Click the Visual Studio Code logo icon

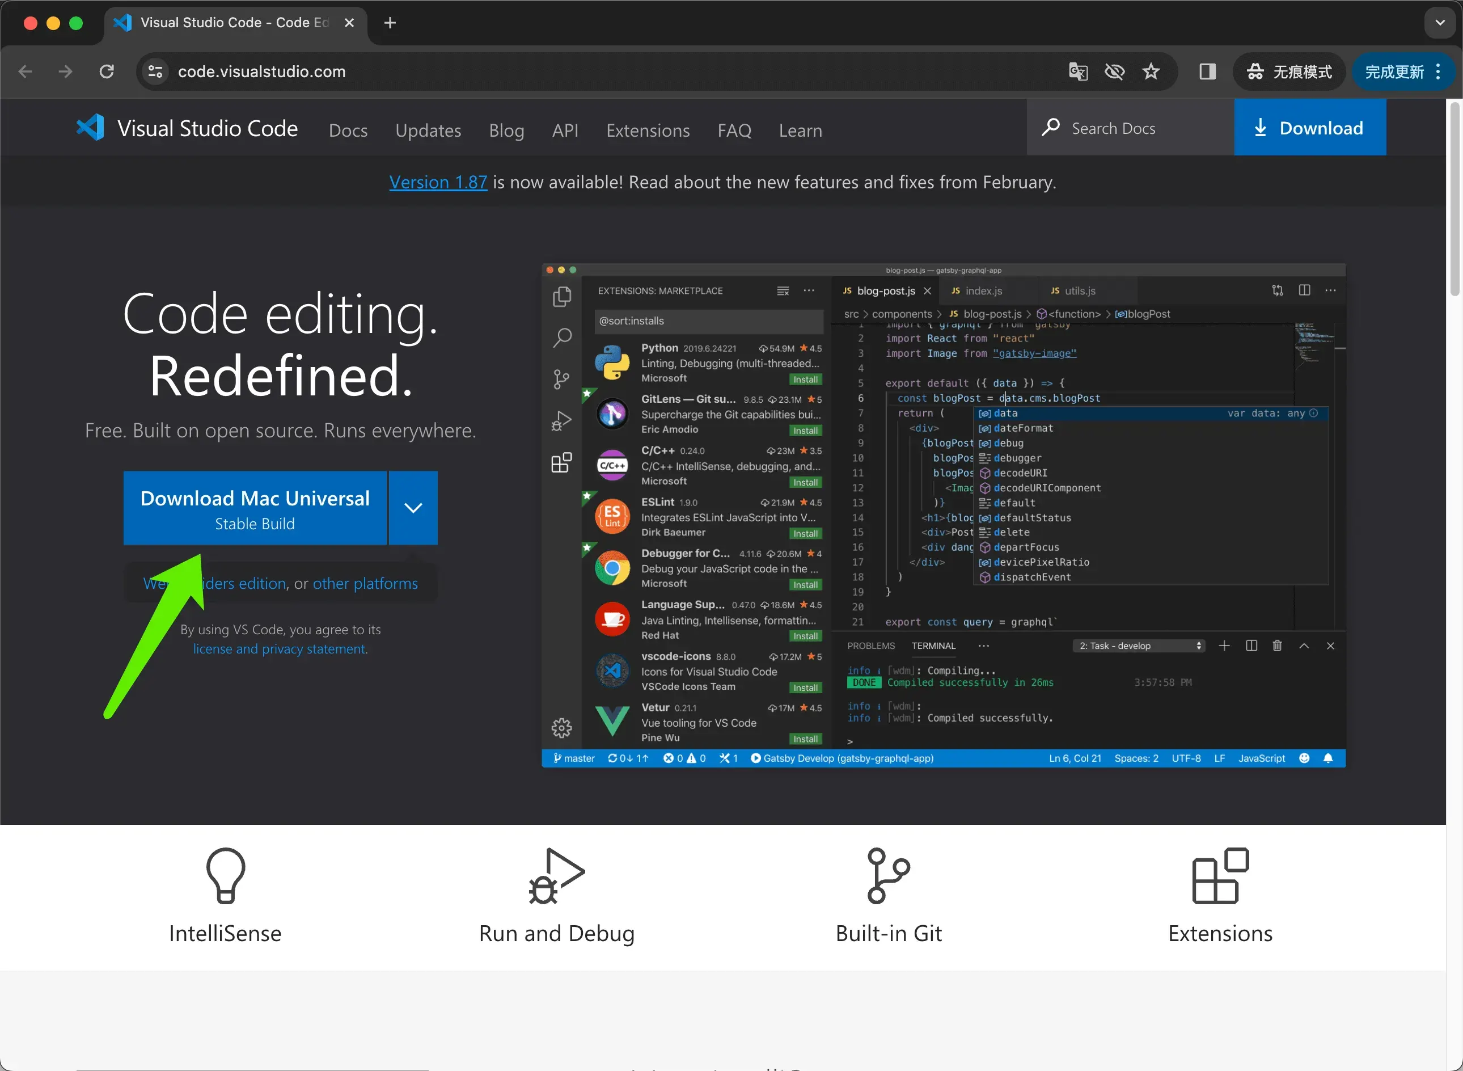point(90,128)
